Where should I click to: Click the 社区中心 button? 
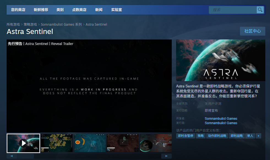(x=252, y=31)
